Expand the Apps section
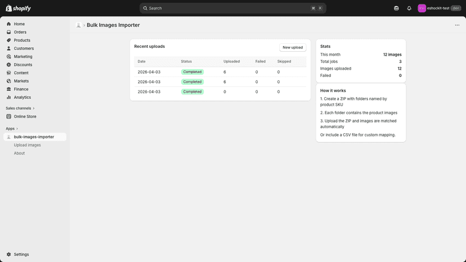466x262 pixels. click(x=12, y=129)
